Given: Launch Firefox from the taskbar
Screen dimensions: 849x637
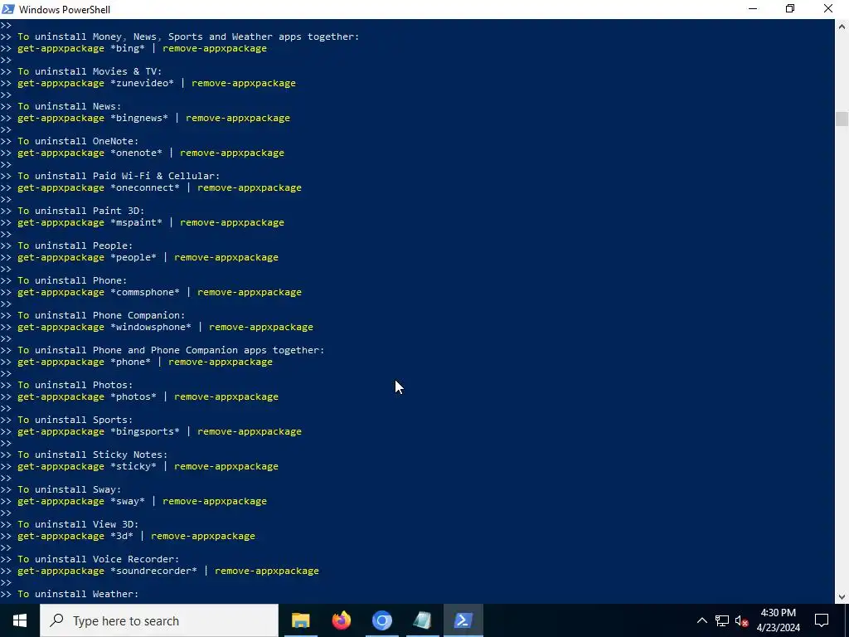Looking at the screenshot, I should click(x=341, y=620).
